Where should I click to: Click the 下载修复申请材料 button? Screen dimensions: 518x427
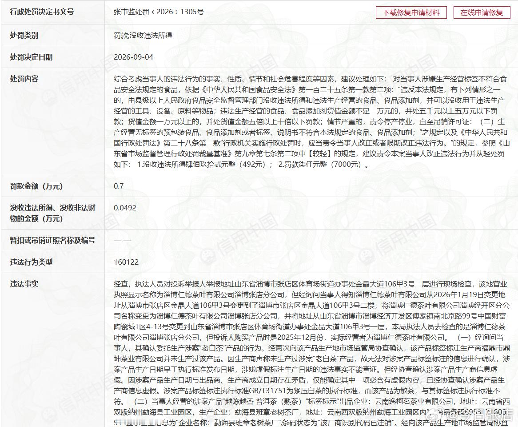[x=411, y=12]
